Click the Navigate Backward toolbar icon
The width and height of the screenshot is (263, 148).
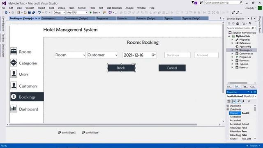coord(6,13)
